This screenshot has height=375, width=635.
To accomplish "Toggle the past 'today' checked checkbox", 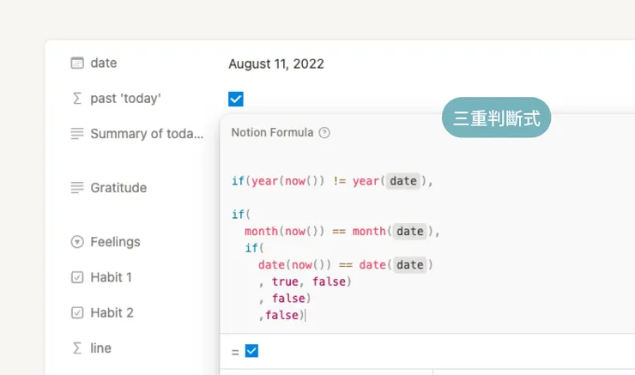I will [x=236, y=99].
